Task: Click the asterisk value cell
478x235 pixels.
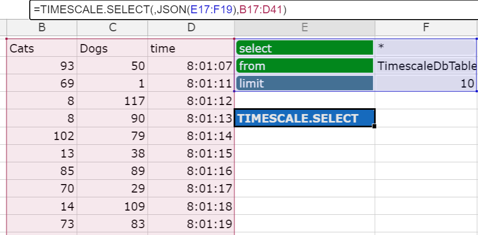Action: tap(425, 48)
